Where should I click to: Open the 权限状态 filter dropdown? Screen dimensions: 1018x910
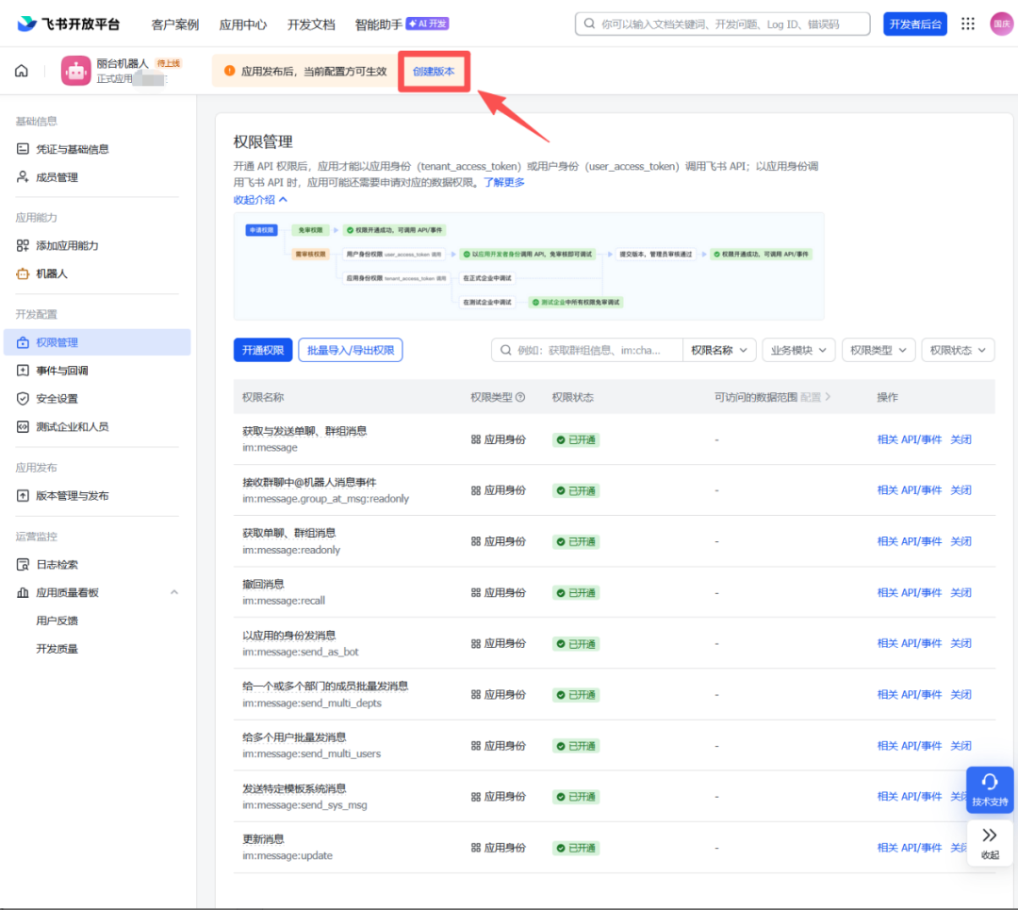pos(958,350)
